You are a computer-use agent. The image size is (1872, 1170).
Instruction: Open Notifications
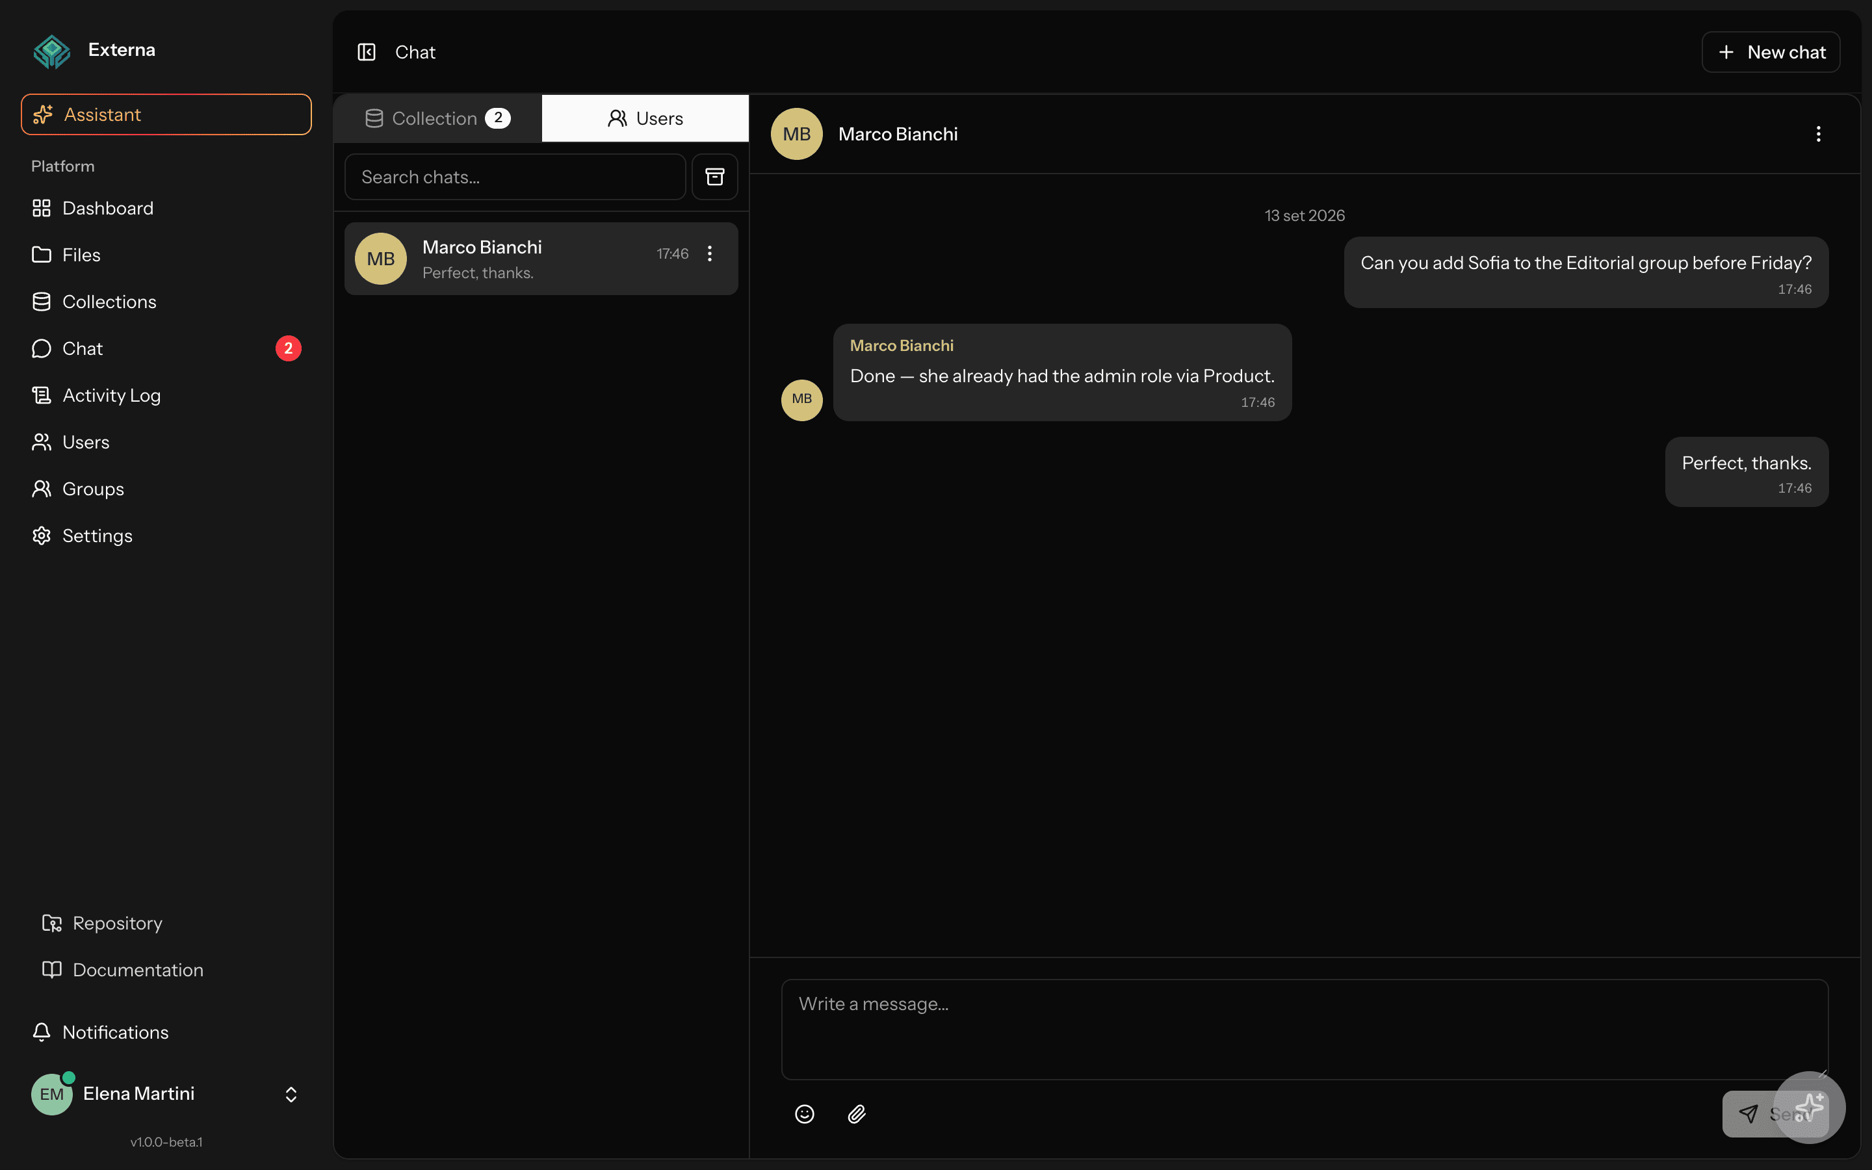(x=166, y=1032)
